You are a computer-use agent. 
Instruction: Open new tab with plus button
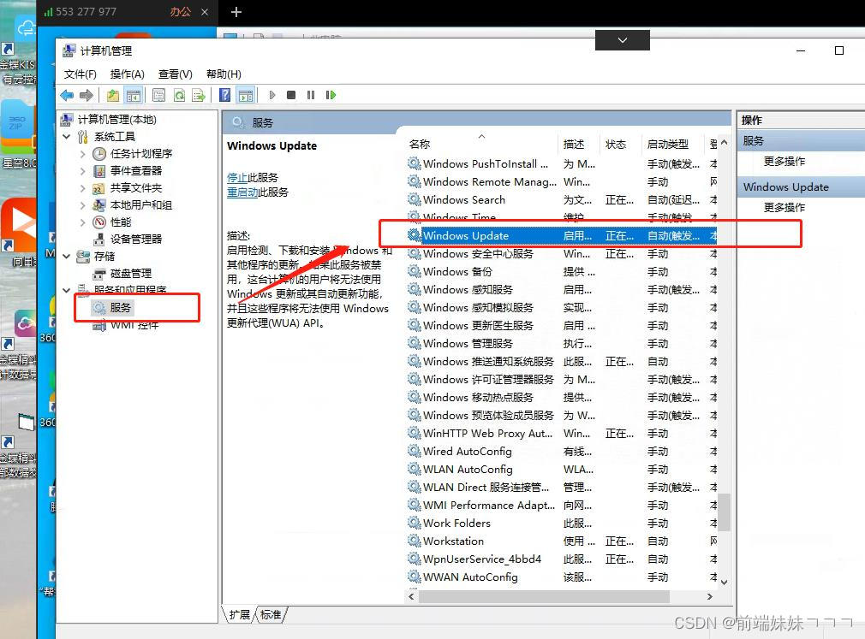coord(236,12)
